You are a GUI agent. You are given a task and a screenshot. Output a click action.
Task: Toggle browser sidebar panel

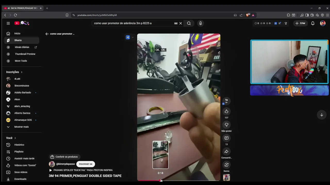pos(307,15)
